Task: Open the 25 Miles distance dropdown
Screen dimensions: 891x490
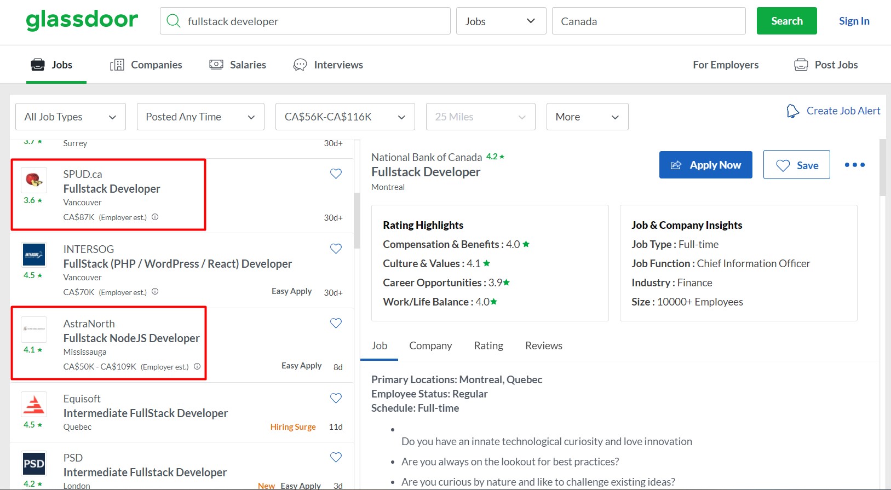Action: [x=481, y=117]
